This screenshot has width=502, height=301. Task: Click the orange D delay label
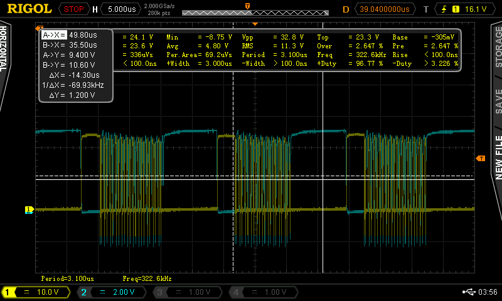346,9
